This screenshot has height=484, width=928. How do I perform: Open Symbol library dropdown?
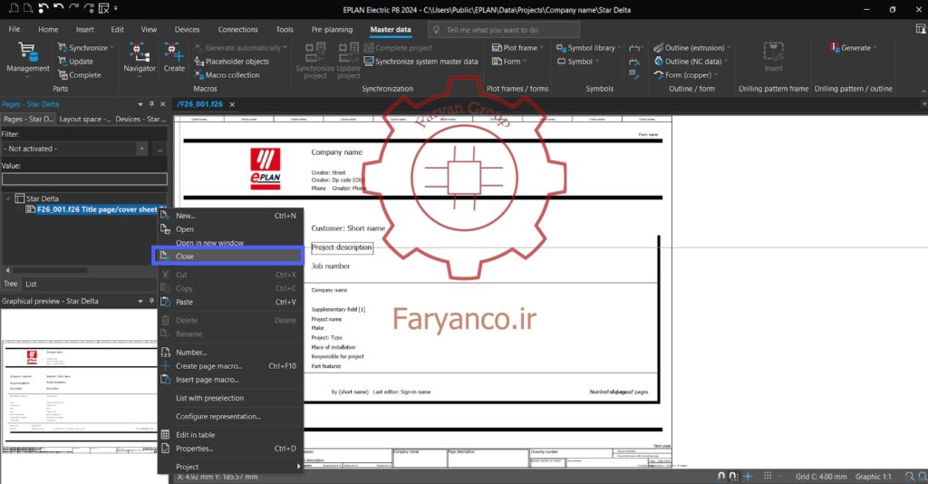(589, 47)
